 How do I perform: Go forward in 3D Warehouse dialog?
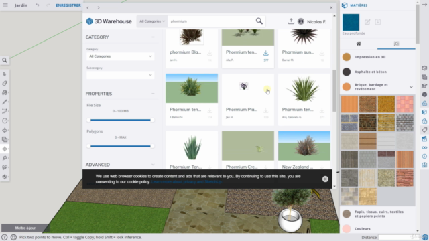point(99,7)
